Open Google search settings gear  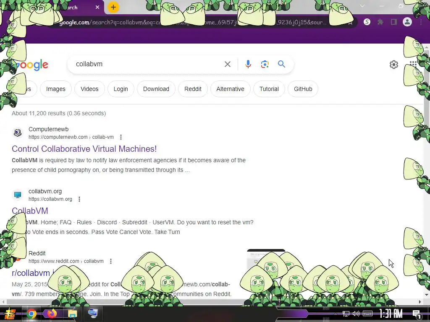tap(394, 65)
